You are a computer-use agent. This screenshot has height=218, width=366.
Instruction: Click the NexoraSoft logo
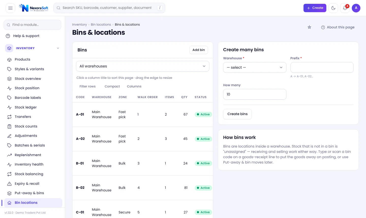(x=34, y=8)
